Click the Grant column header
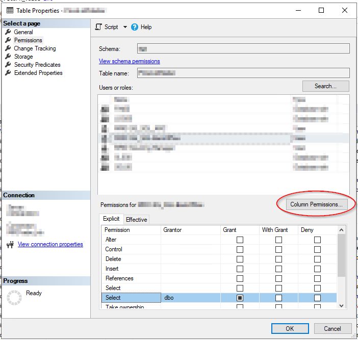The height and width of the screenshot is (340, 358). (x=240, y=230)
